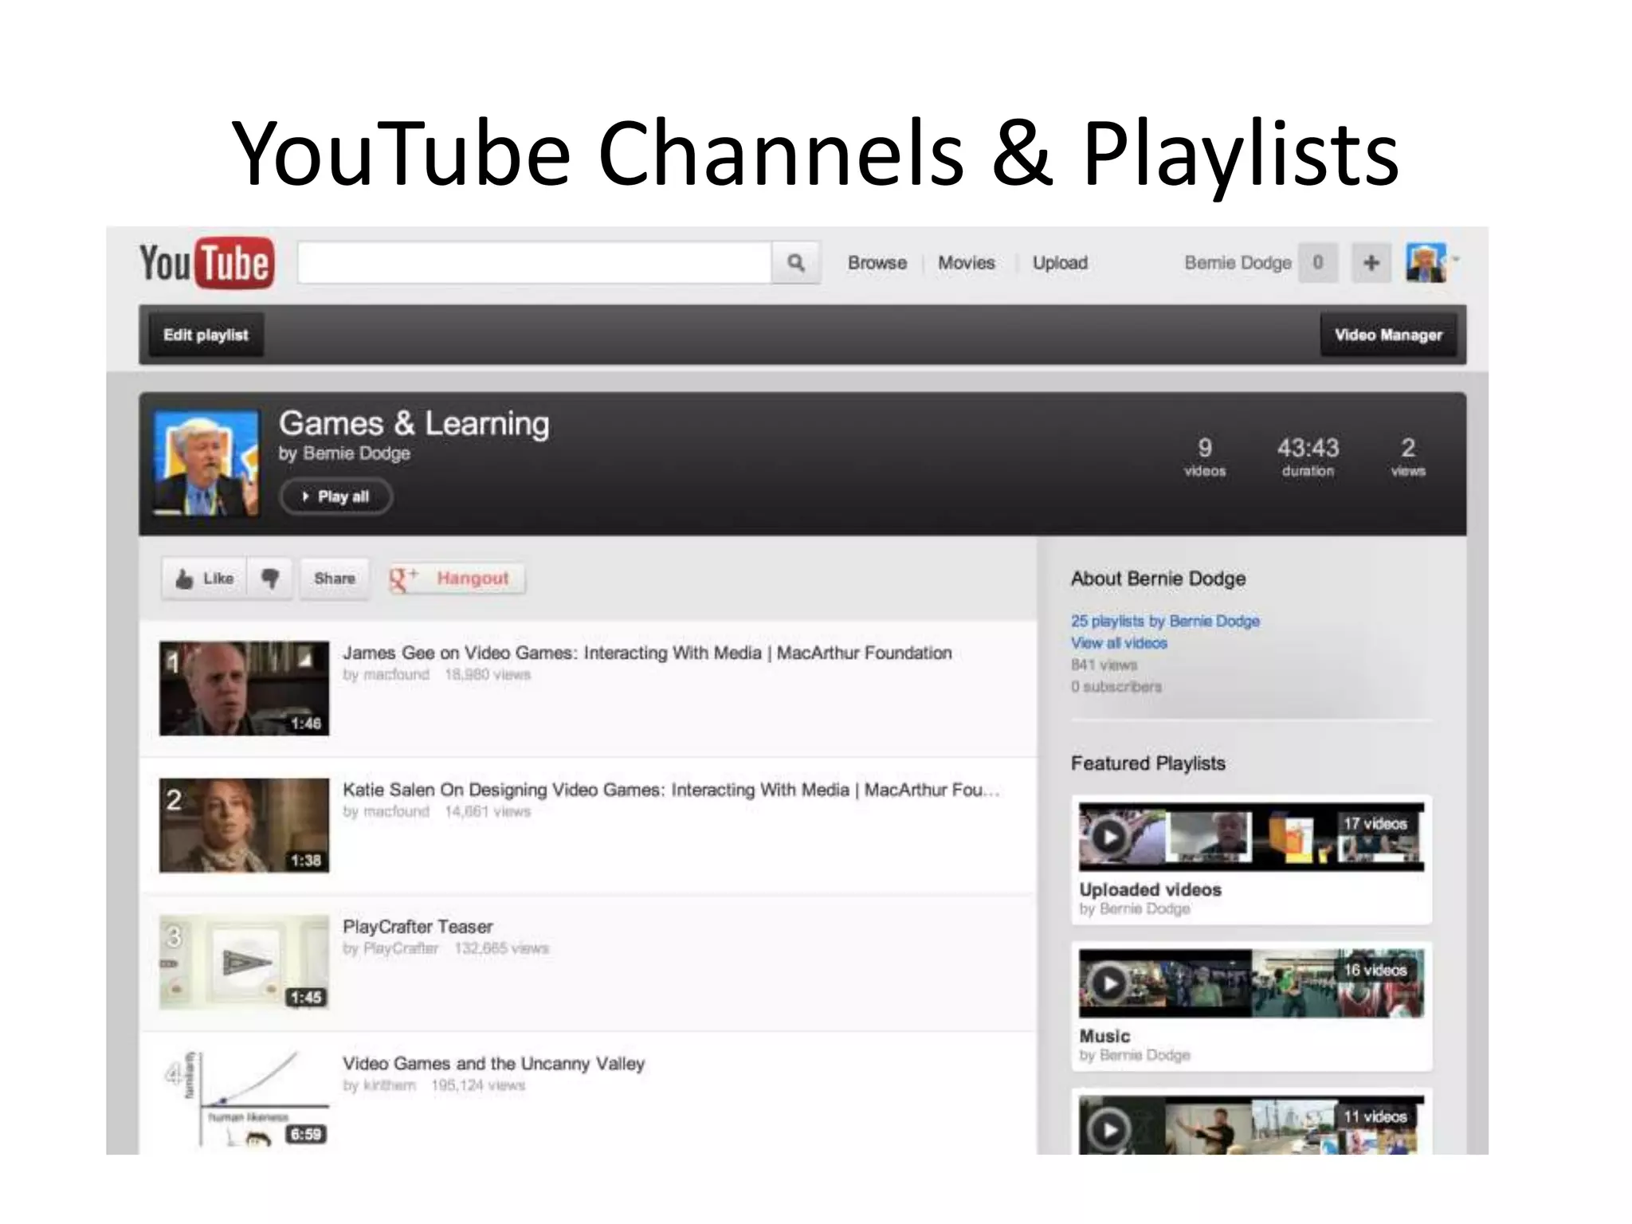Play the Music playlist icon
The height and width of the screenshot is (1224, 1632).
(1108, 983)
